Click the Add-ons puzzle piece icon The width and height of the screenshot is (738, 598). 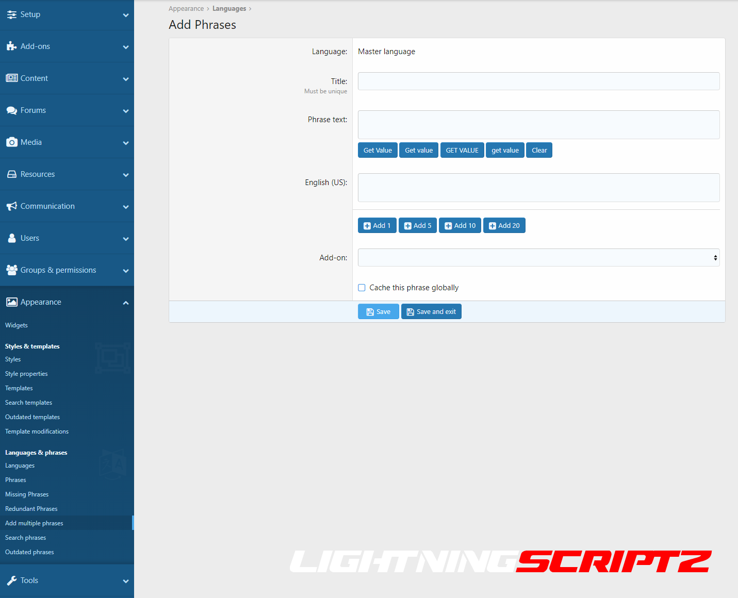[11, 46]
